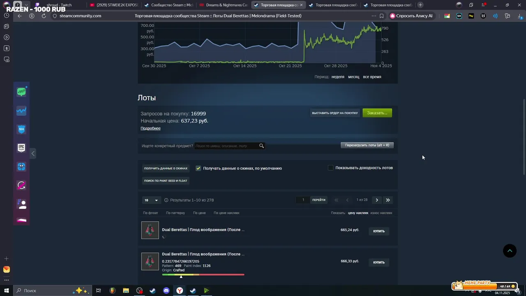Open Yandex Browser taskbar icon

pos(180,290)
